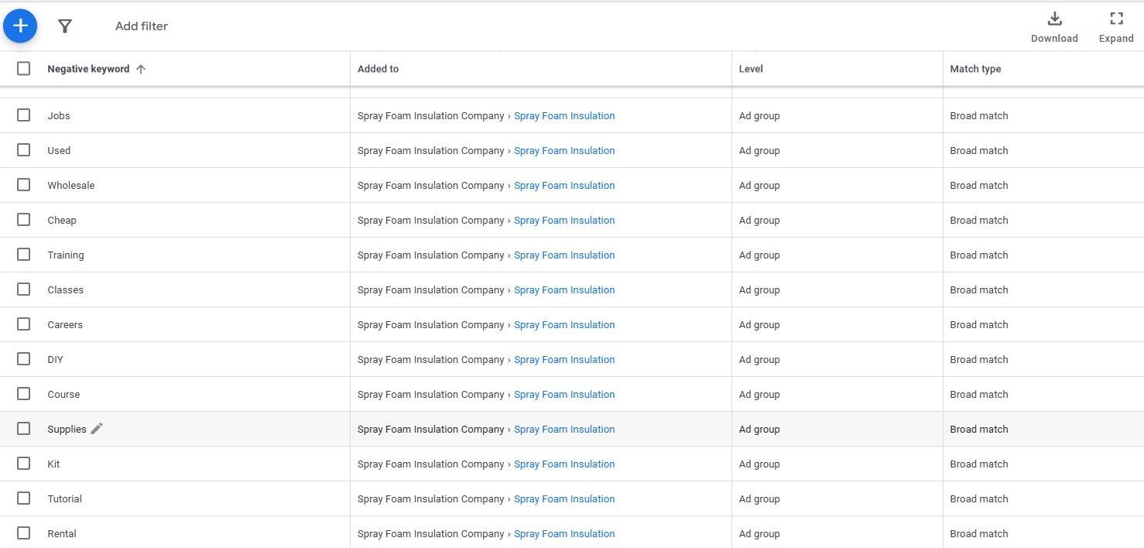Open Spray Foam Insulation link in Classes row
The image size is (1144, 548).
pos(564,290)
